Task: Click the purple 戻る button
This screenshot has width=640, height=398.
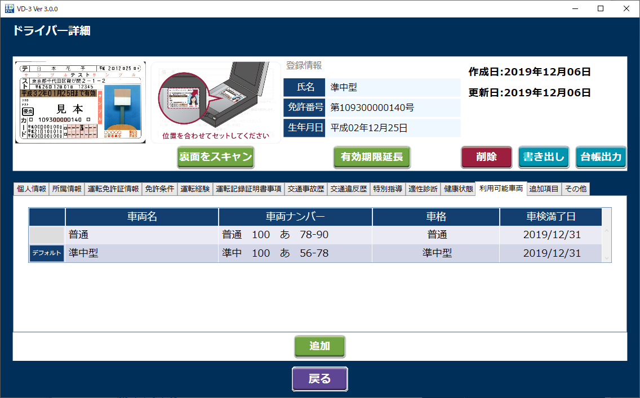Action: click(x=319, y=379)
